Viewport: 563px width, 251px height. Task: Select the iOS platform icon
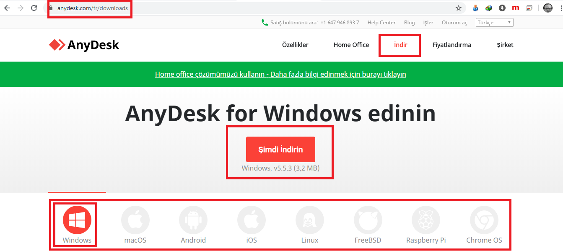point(252,220)
